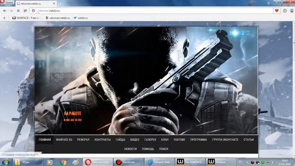295x166 pixels.
Task: Launch the media player taskbar icon
Action: tap(50, 162)
